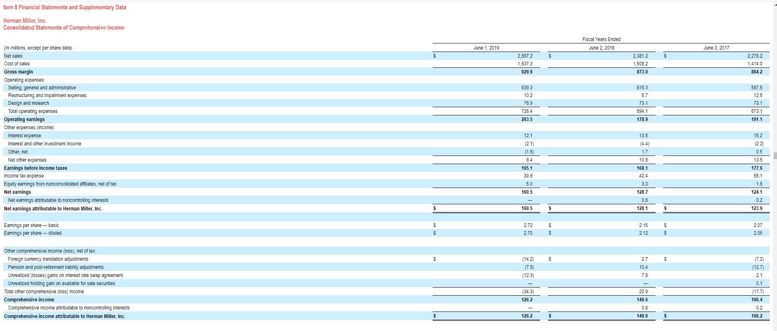The height and width of the screenshot is (331, 777).
Task: Click 'Interest and other investment income' label
Action: [45, 144]
